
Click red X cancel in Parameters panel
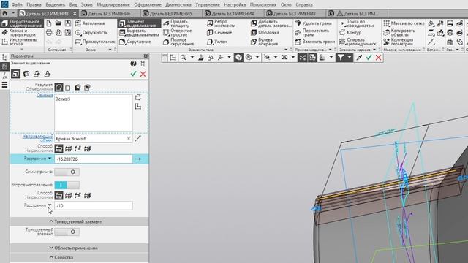point(143,74)
